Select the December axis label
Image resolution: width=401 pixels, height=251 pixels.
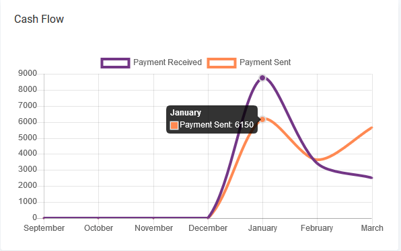208,228
